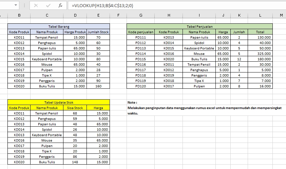Select 'Mouse' cell in Tabel Update Stok

point(47,141)
